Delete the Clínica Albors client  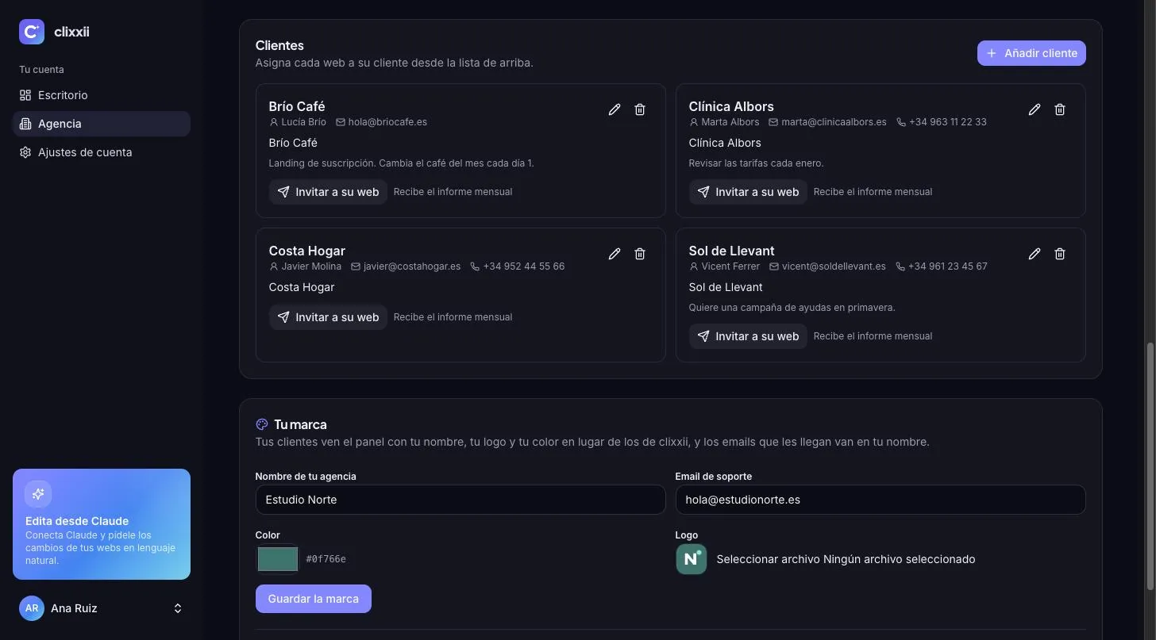(x=1060, y=109)
